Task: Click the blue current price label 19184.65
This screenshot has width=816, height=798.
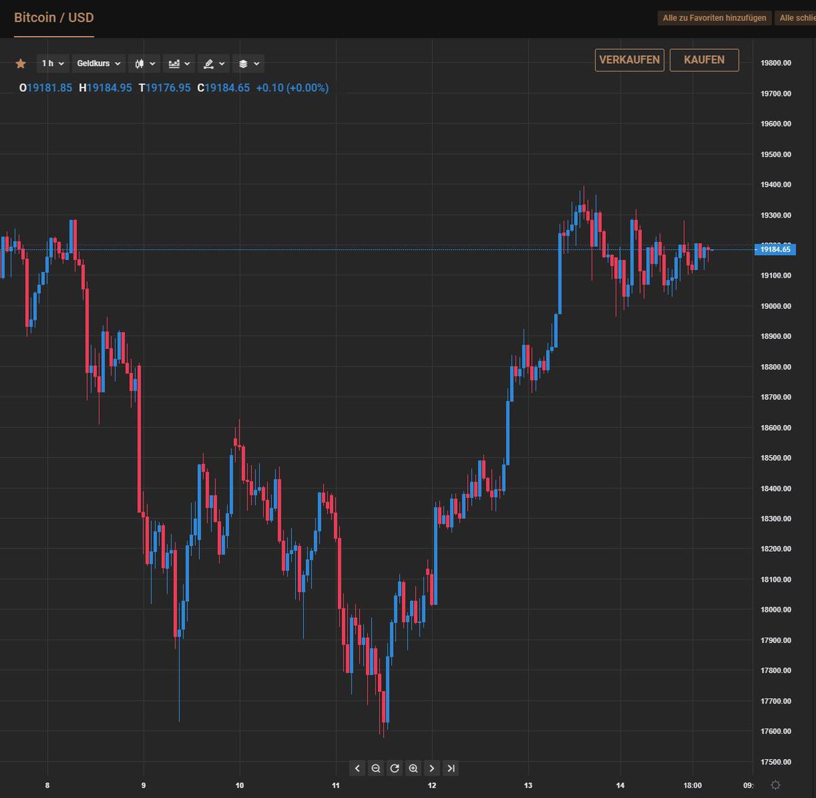Action: pos(775,250)
